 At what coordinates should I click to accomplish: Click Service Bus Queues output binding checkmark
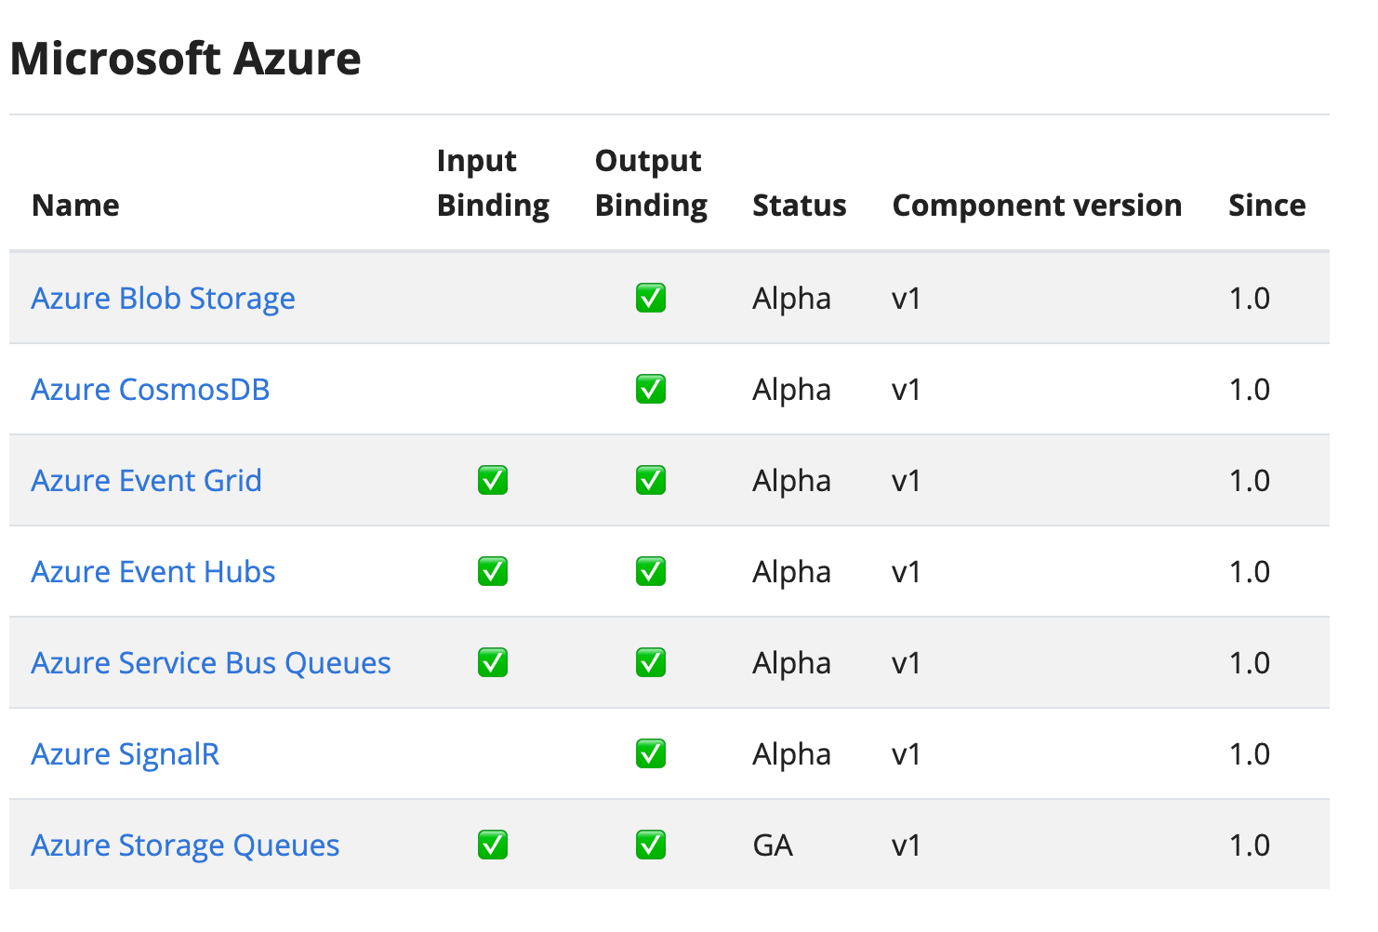651,663
